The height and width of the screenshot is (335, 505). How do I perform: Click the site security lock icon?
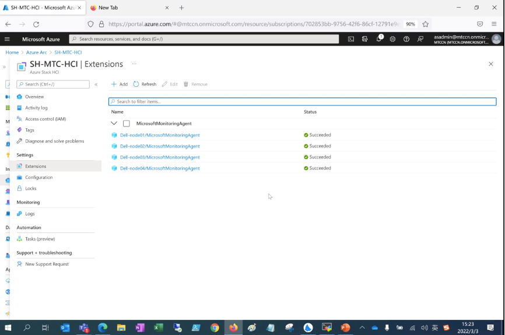pyautogui.click(x=101, y=24)
